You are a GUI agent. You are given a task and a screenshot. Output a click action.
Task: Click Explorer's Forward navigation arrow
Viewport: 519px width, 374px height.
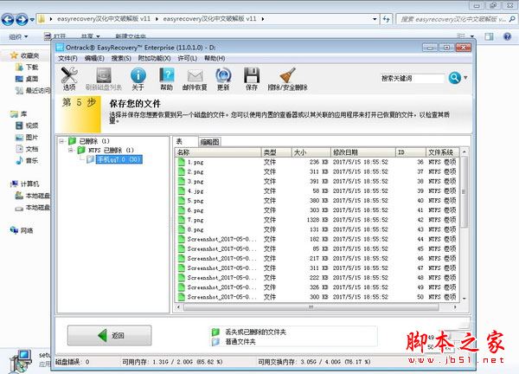(x=22, y=19)
